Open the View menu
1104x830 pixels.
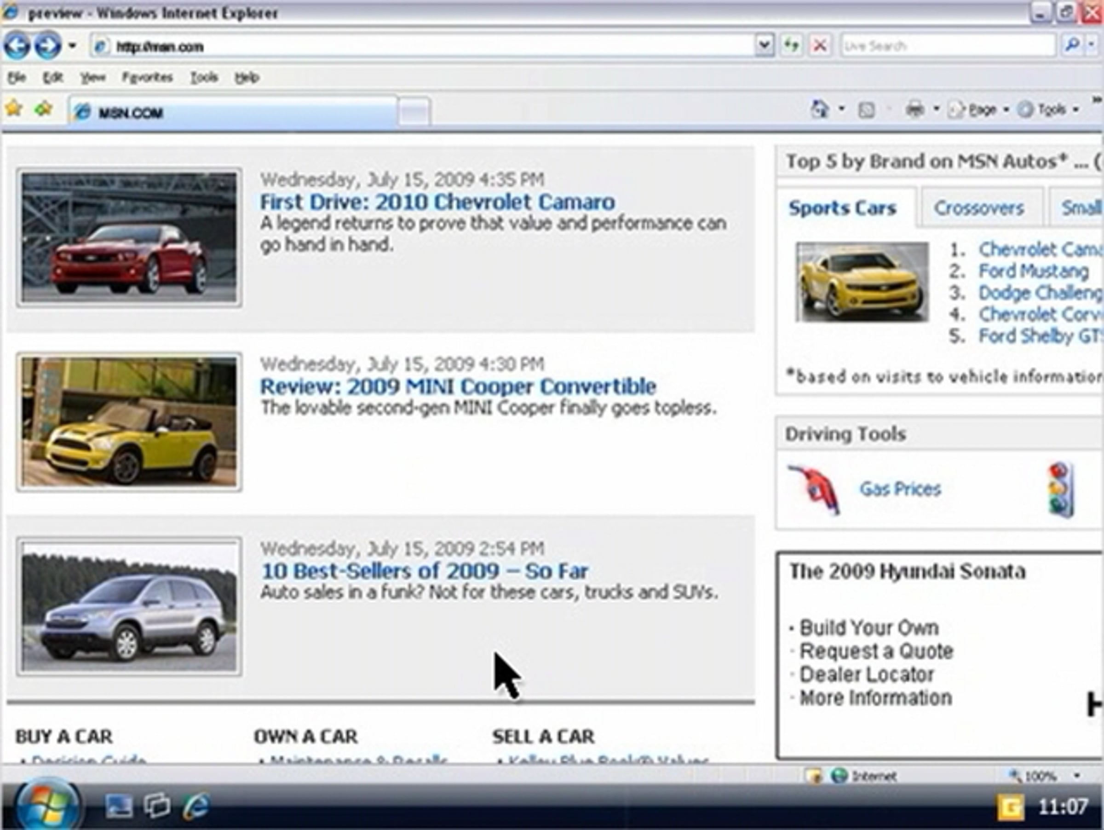tap(93, 77)
